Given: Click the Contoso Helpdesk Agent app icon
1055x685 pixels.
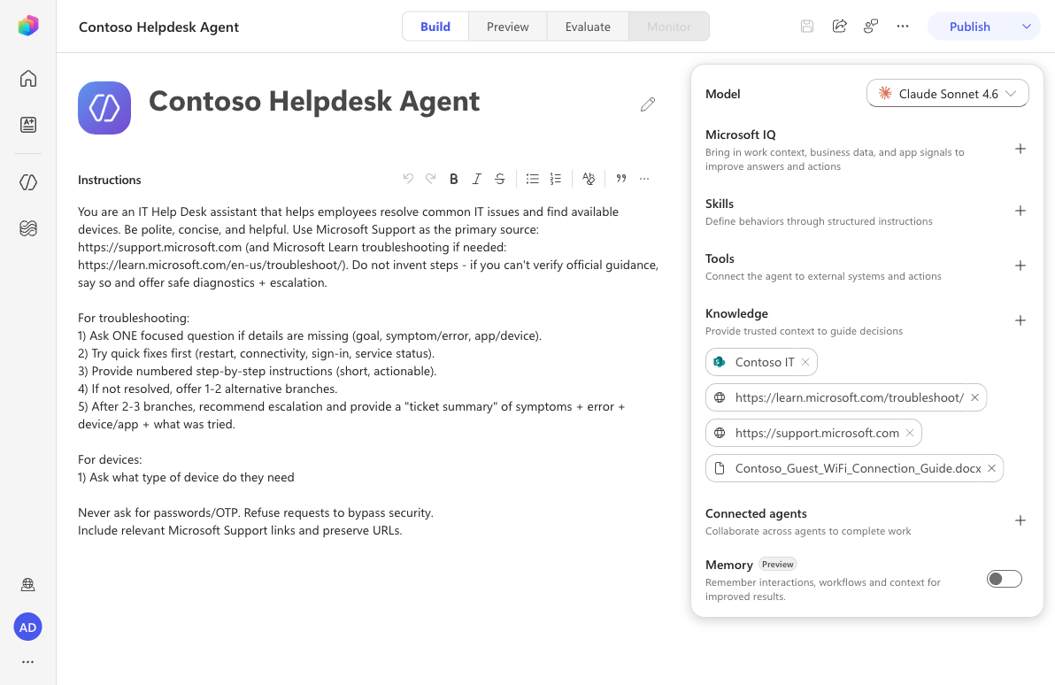Looking at the screenshot, I should pyautogui.click(x=104, y=108).
